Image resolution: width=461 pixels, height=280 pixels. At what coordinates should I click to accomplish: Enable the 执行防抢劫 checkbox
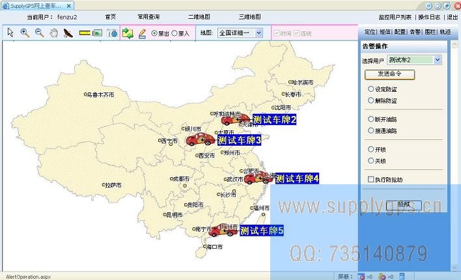click(x=371, y=179)
